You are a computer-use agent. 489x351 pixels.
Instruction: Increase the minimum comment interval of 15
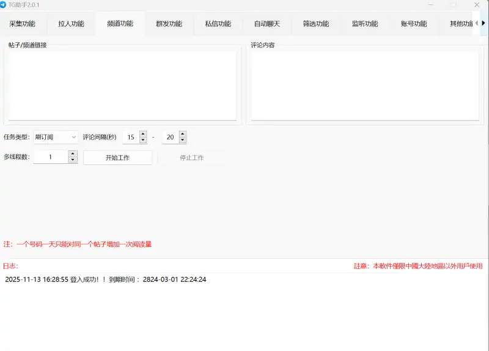coord(143,134)
